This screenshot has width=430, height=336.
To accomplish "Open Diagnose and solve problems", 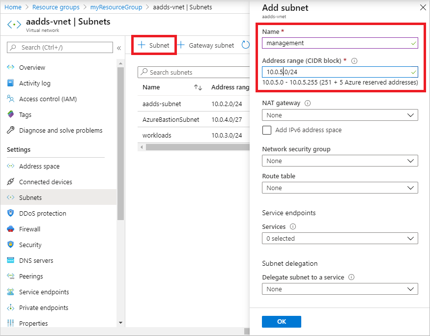I will 60,130.
